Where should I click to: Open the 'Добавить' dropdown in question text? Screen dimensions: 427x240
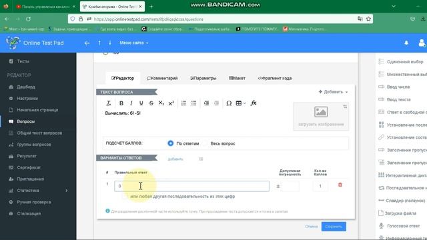333,92
